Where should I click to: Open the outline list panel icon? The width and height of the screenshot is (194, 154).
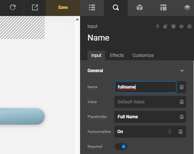[92, 7]
